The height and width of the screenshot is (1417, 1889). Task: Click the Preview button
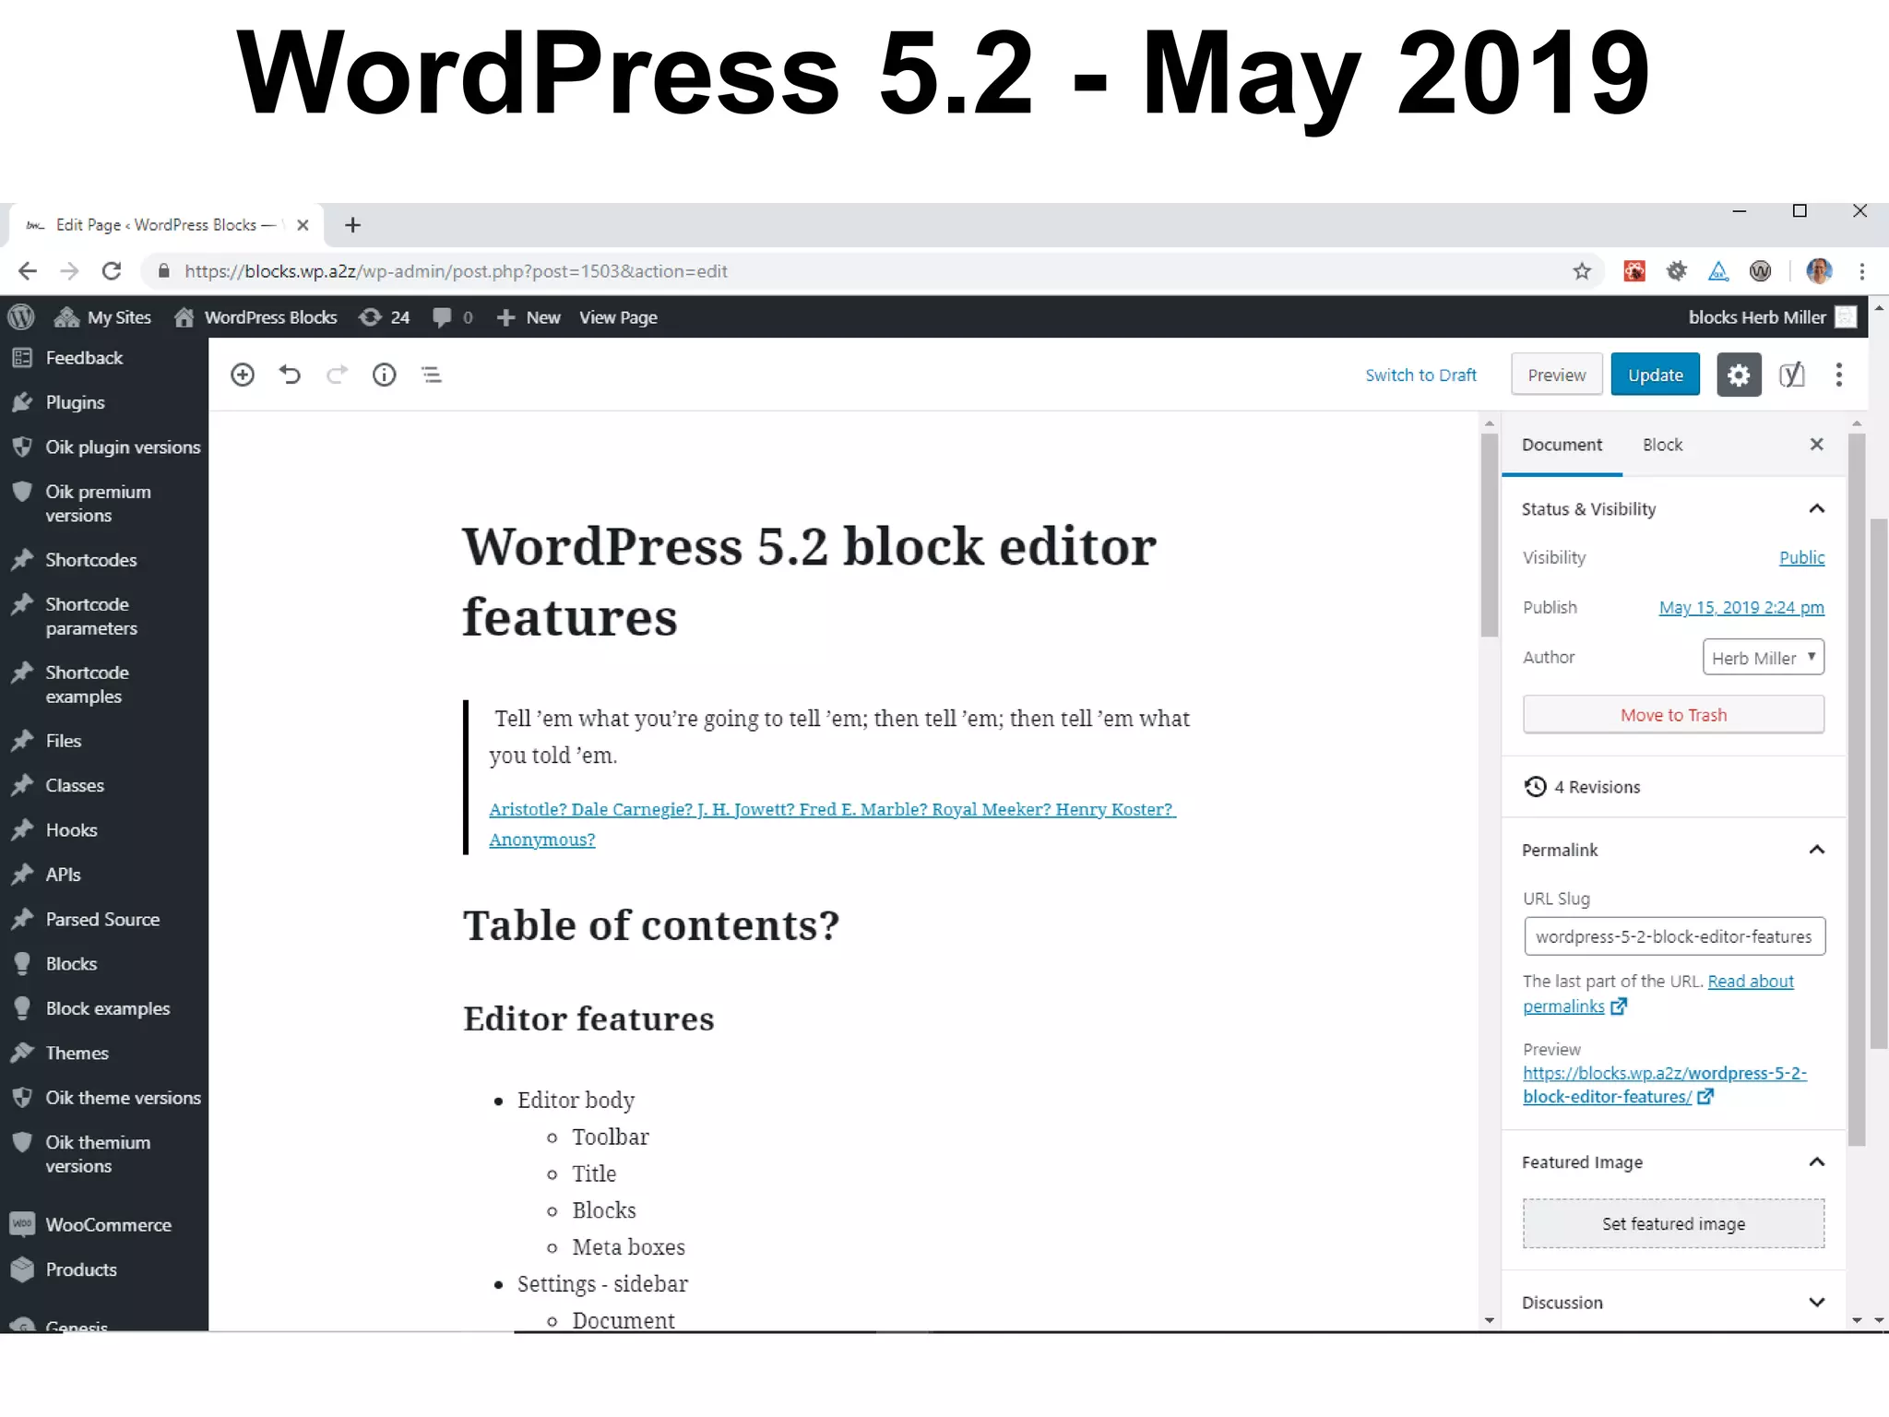click(1557, 375)
